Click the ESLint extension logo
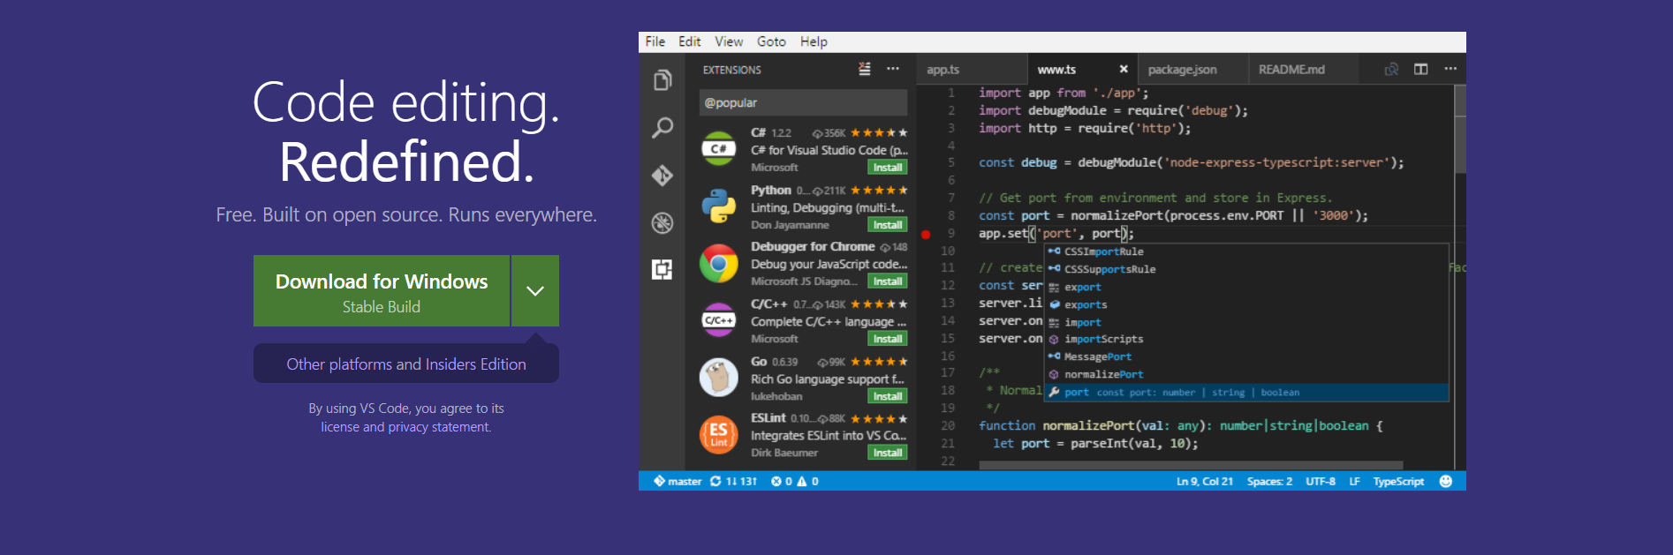The image size is (1673, 555). tap(719, 434)
